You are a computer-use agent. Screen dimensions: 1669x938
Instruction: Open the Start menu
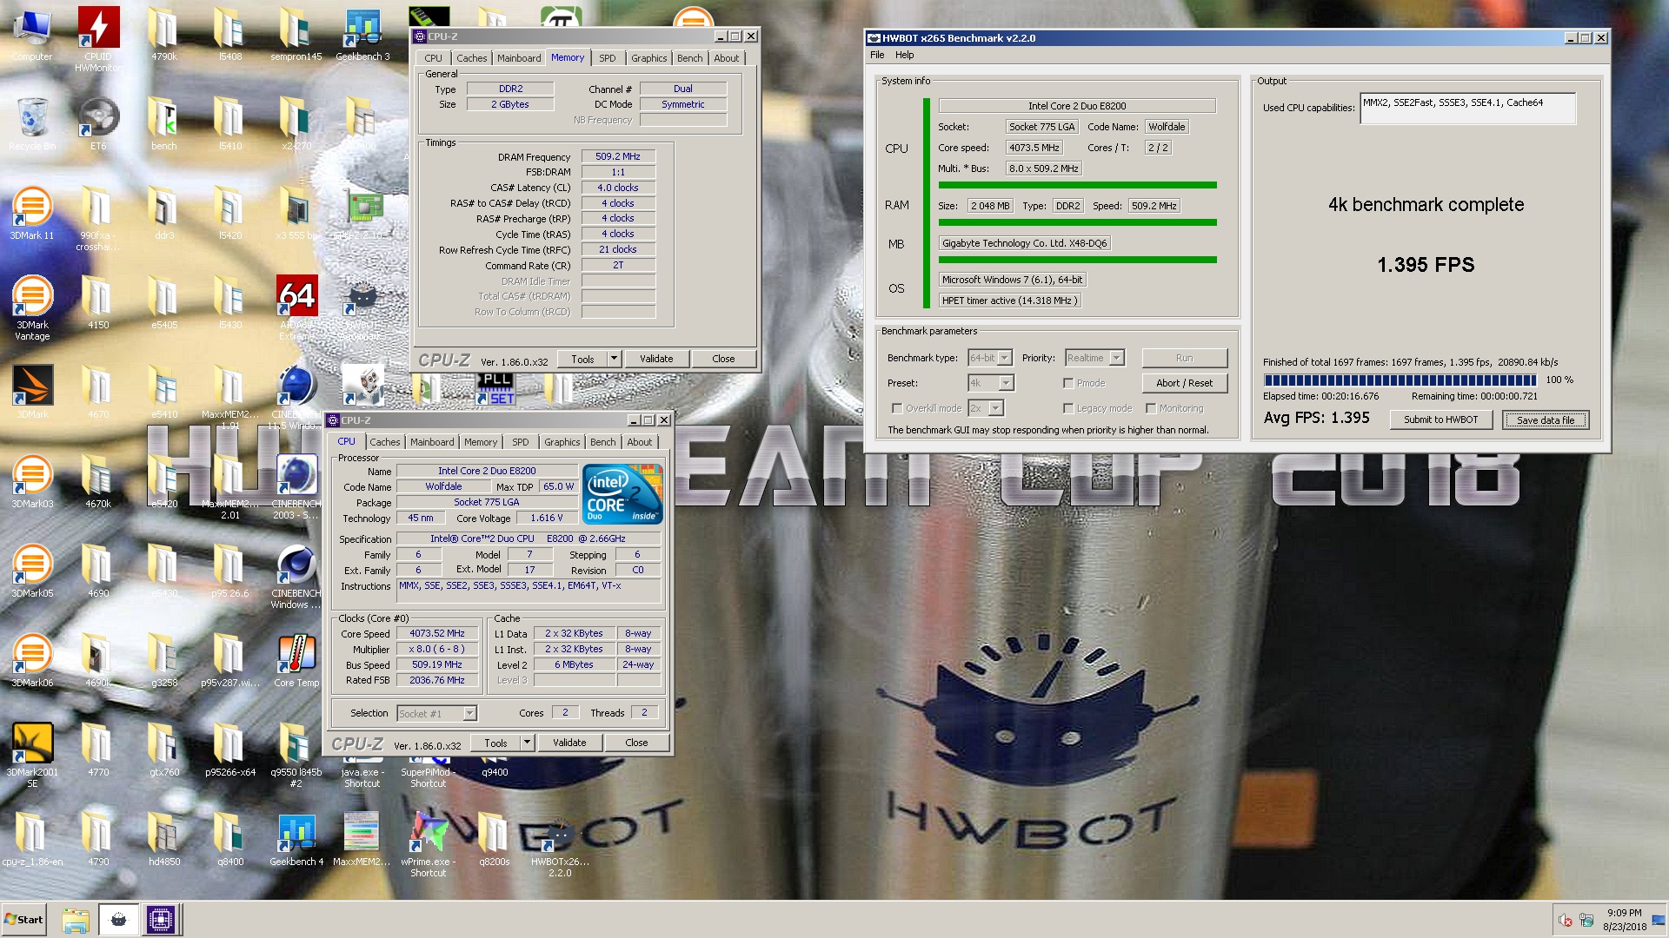pyautogui.click(x=23, y=920)
